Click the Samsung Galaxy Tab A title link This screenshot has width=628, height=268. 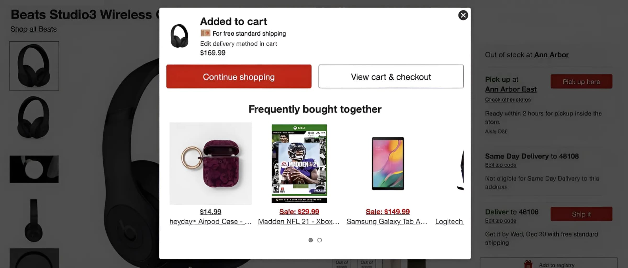pyautogui.click(x=387, y=222)
